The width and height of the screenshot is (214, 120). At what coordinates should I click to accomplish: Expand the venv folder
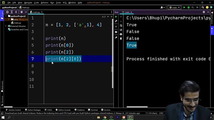point(9,19)
